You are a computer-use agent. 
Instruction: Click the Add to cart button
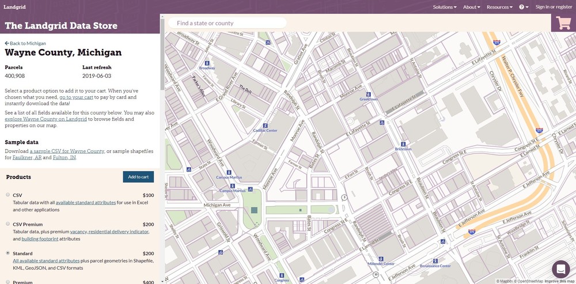138,177
